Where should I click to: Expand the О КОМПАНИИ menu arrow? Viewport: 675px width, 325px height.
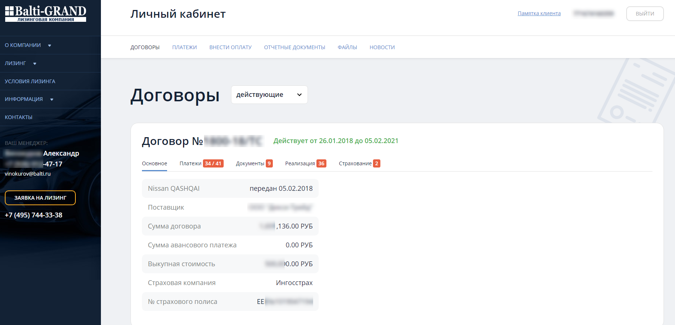click(50, 45)
